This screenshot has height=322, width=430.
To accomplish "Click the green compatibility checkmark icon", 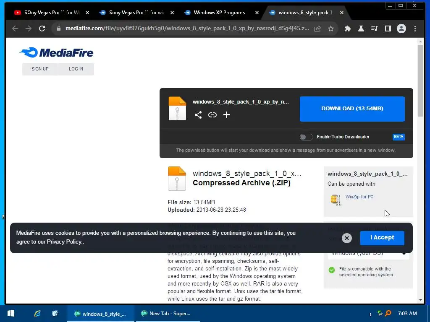I will click(332, 270).
